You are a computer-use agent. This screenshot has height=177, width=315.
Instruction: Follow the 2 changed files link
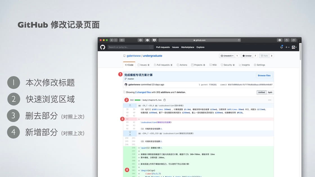click(143, 92)
